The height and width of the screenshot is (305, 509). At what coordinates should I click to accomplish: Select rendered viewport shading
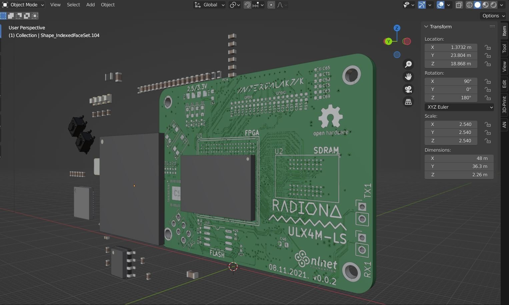[494, 5]
